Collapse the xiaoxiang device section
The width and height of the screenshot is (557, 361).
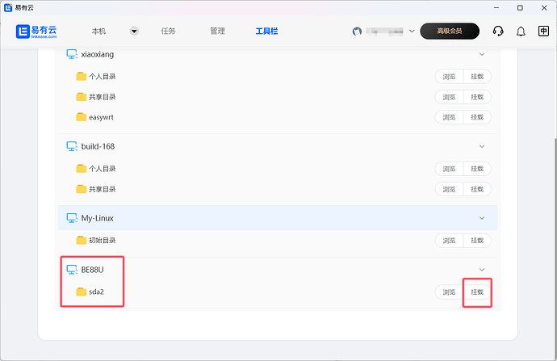click(482, 54)
